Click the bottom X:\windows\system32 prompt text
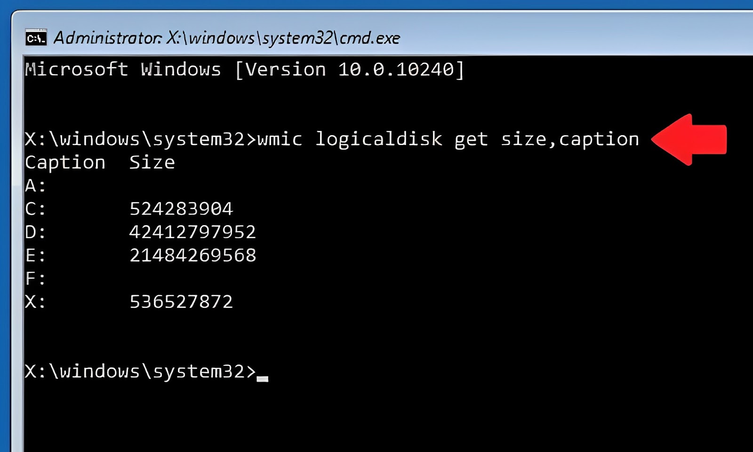The image size is (753, 452). pos(140,371)
